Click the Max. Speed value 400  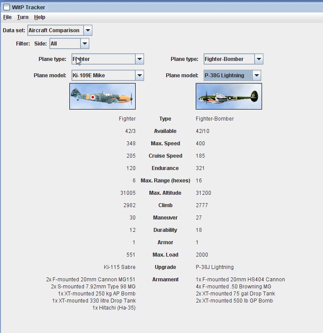tap(201, 144)
